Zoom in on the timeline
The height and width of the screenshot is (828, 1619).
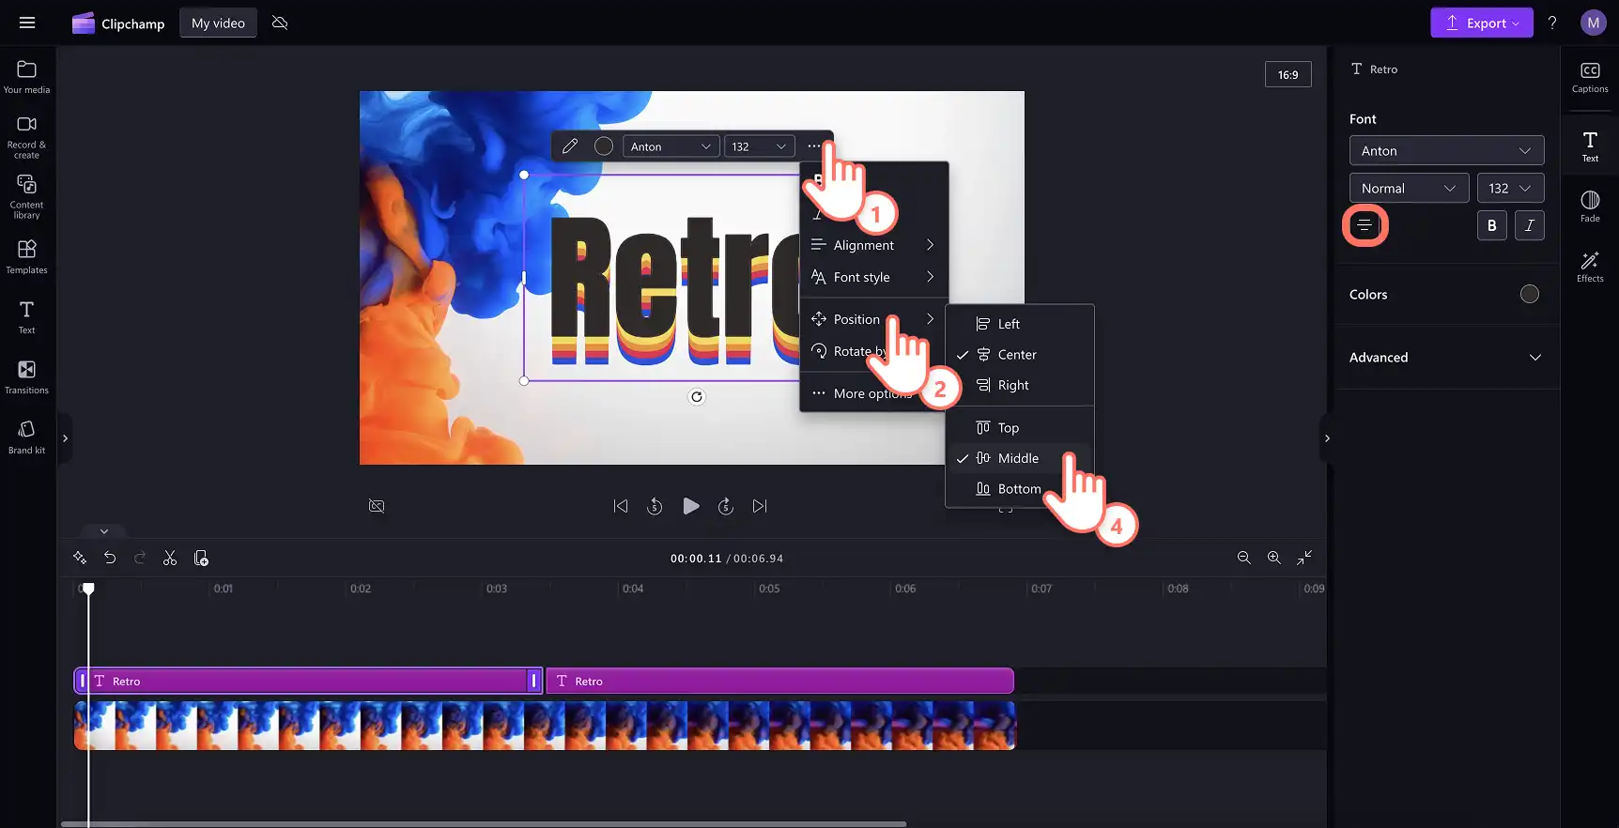click(1274, 558)
